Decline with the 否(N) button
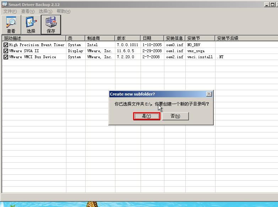This screenshot has height=207, width=278. pos(175,116)
